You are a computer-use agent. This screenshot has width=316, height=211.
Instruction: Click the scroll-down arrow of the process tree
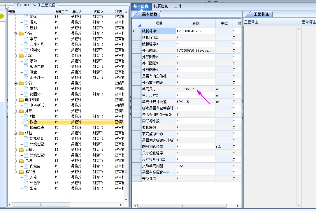click(126, 200)
